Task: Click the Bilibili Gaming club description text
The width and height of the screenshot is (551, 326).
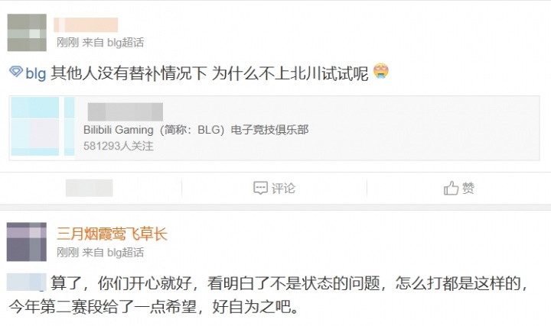Action: click(x=196, y=130)
